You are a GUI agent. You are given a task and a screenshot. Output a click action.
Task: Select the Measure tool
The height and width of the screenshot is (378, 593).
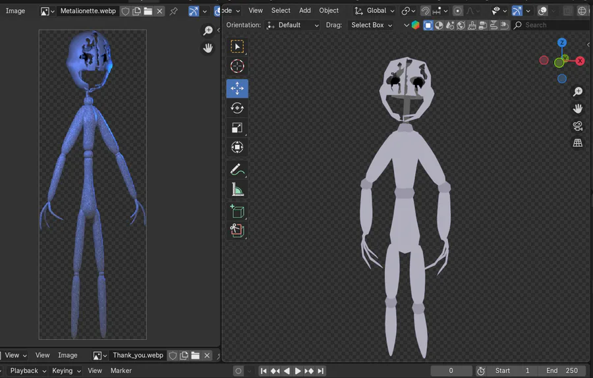tap(237, 190)
